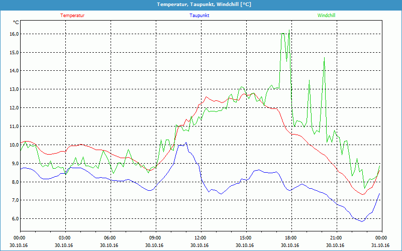This screenshot has width=402, height=251.
Task: Click the chart title Temperatur, Taupunkt, Windchill [°C]
Action: 204,5
